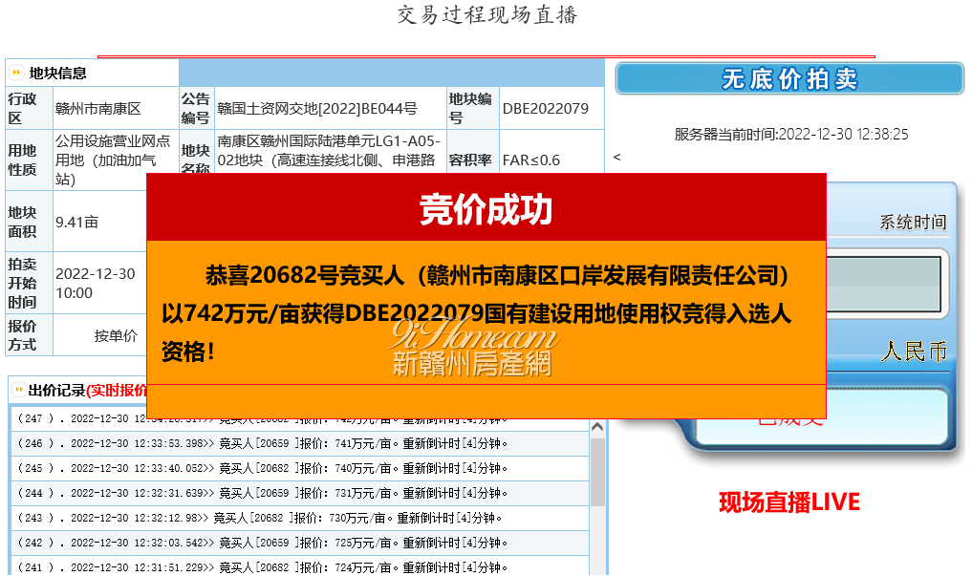Click the 出价记录 section heading
Image resolution: width=972 pixels, height=576 pixels.
tap(56, 390)
